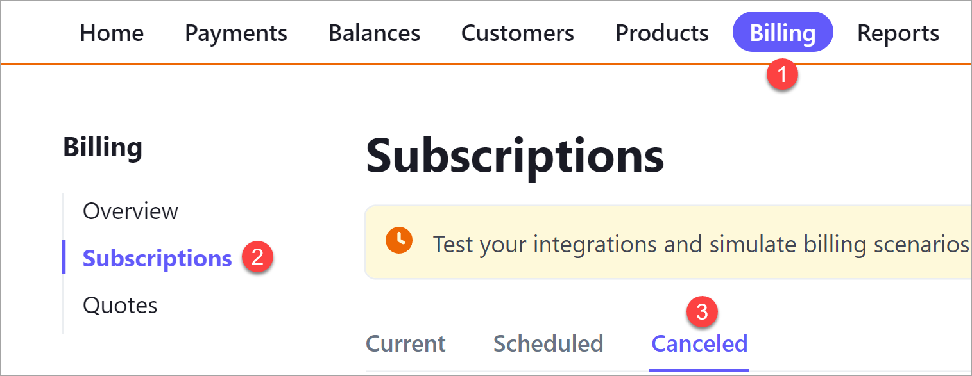Click the red number 3 badge
This screenshot has height=376, width=972.
tap(702, 312)
